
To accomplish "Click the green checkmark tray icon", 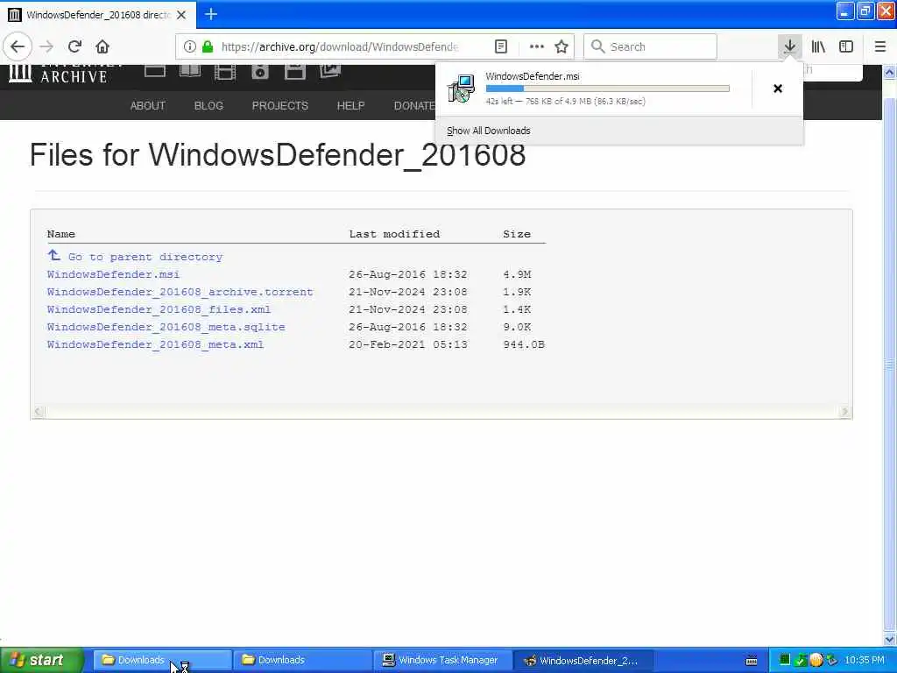I will coord(801,661).
